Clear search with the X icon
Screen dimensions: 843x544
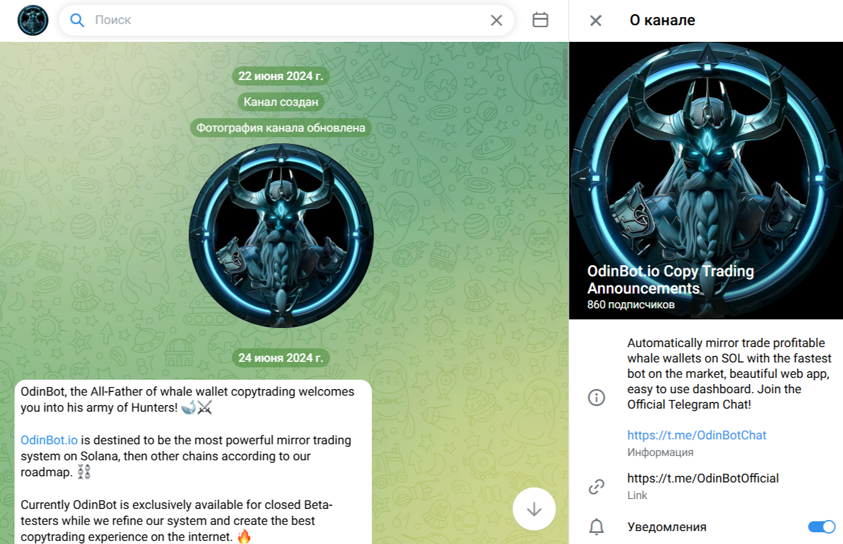496,20
